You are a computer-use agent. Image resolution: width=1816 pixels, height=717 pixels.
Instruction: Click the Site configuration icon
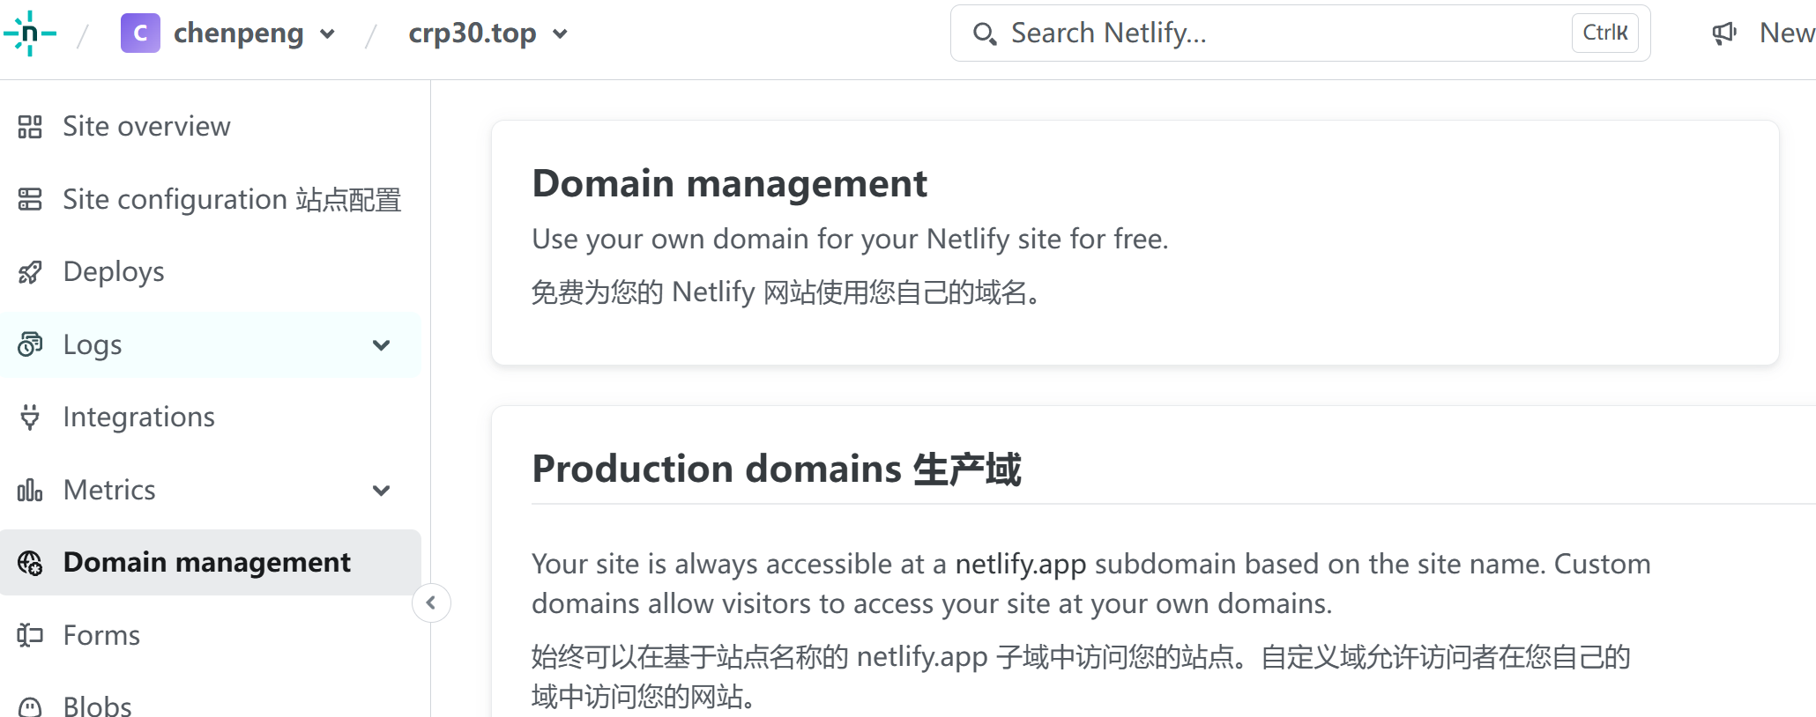[x=30, y=200]
